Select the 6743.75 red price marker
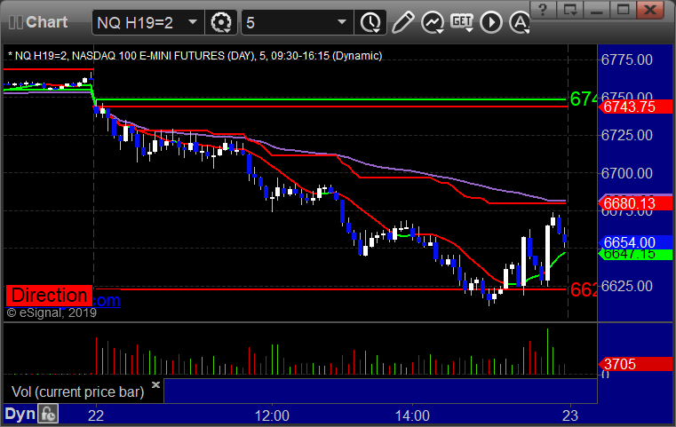676x427 pixels. click(635, 107)
